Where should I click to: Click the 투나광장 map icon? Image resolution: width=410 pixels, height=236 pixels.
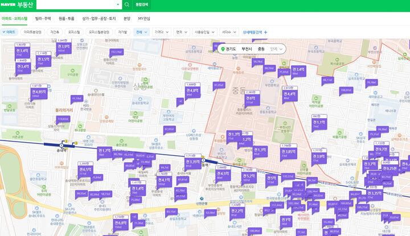[x=80, y=126]
